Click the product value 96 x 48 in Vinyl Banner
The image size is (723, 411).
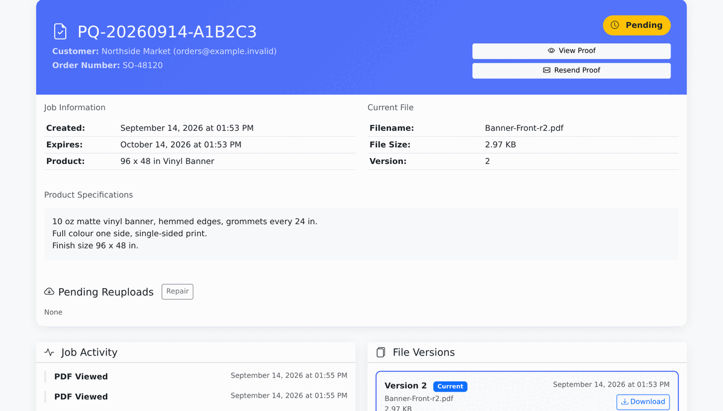167,162
